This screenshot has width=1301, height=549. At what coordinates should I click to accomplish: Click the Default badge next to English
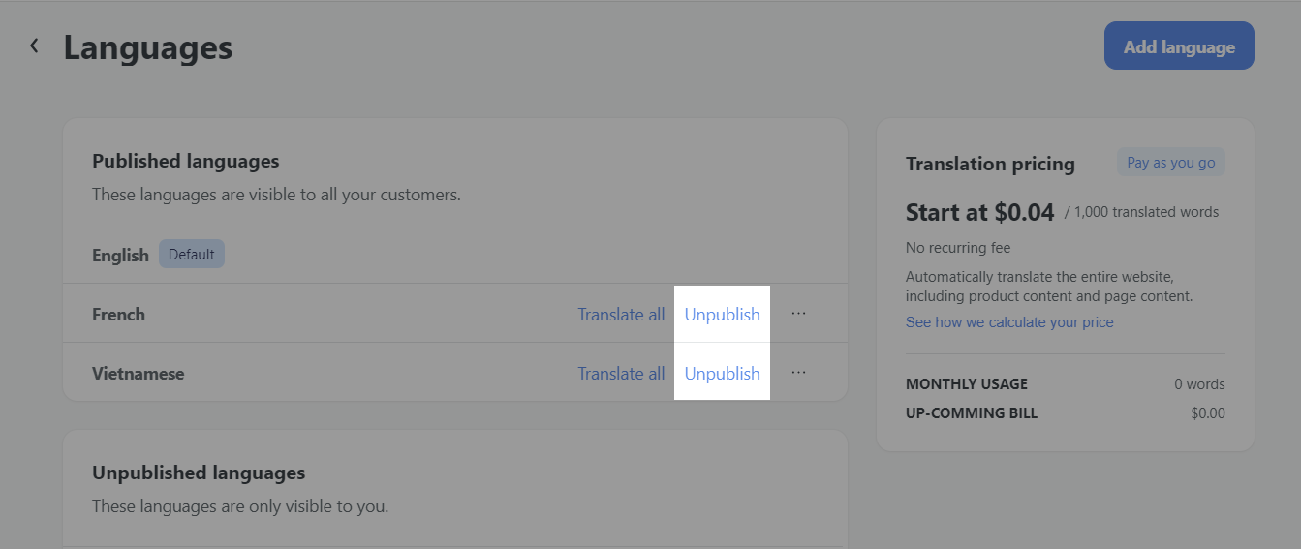(191, 255)
